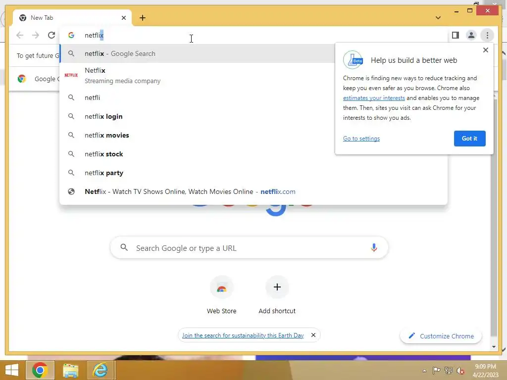Open the Chrome three-dot menu
This screenshot has width=507, height=380.
click(487, 35)
